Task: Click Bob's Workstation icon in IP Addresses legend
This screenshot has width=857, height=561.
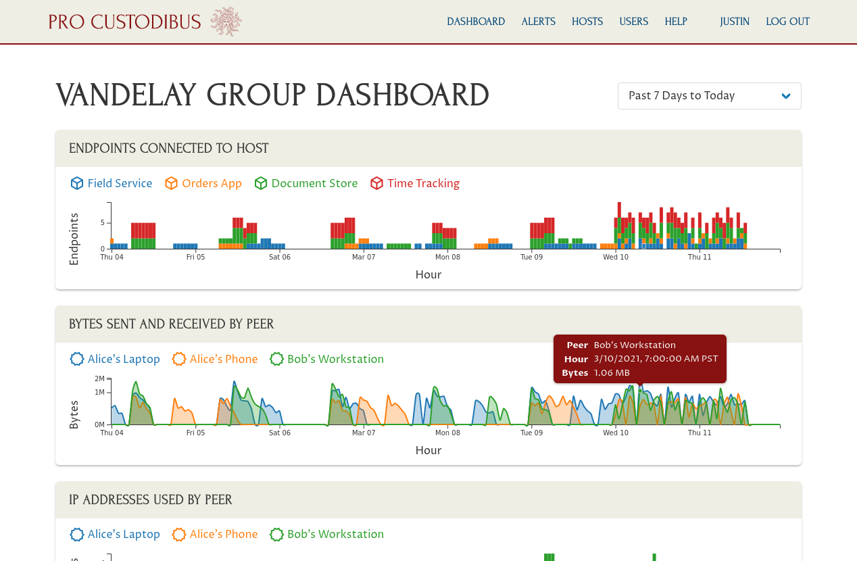Action: point(276,535)
